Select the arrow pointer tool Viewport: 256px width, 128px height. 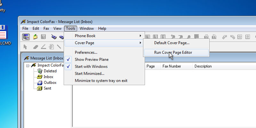coord(26,47)
